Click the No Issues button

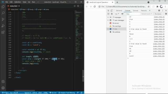point(158,14)
